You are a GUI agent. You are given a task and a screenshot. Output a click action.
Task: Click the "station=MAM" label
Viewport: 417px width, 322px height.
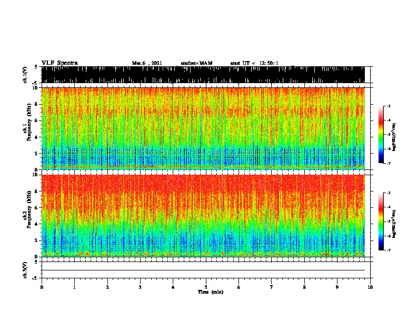(196, 63)
